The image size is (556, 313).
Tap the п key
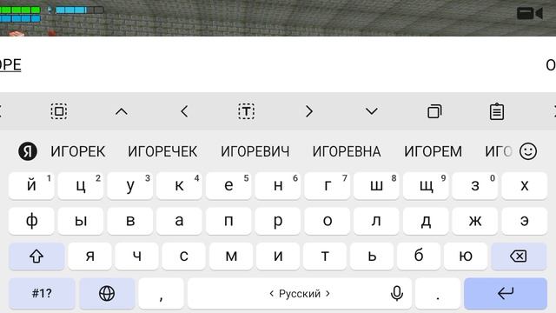(228, 221)
